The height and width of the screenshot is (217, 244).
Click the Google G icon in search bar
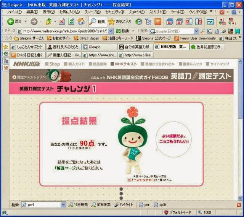pyautogui.click(x=210, y=31)
